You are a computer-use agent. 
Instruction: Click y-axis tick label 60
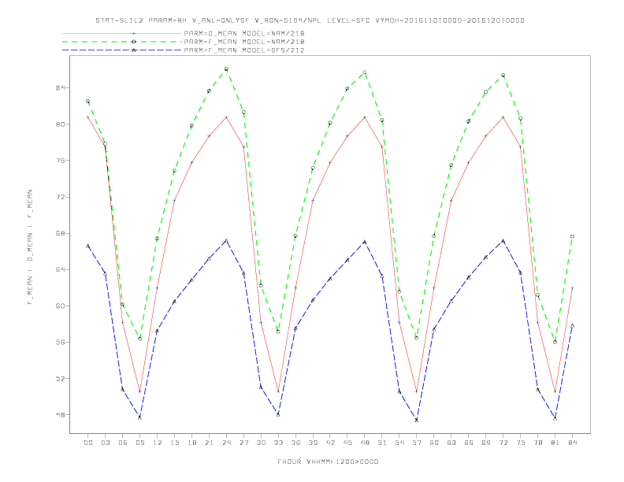61,306
